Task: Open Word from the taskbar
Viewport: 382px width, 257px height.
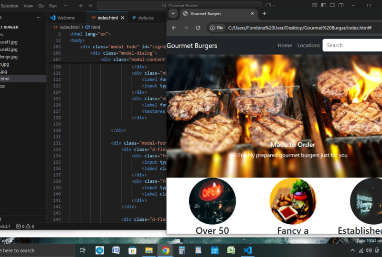Action: click(116, 250)
